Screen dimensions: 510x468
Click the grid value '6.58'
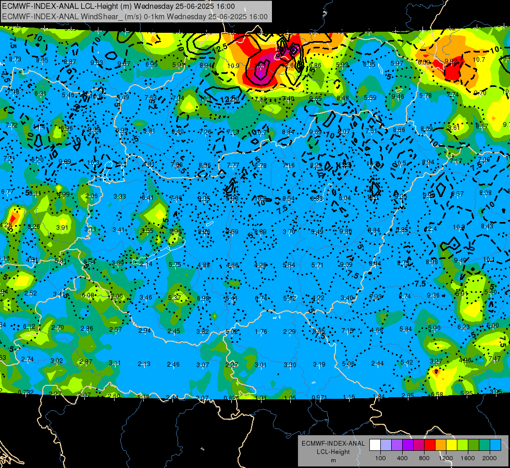pos(437,394)
